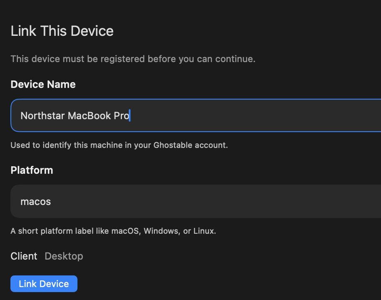Click the blue Link Device button text

43,284
